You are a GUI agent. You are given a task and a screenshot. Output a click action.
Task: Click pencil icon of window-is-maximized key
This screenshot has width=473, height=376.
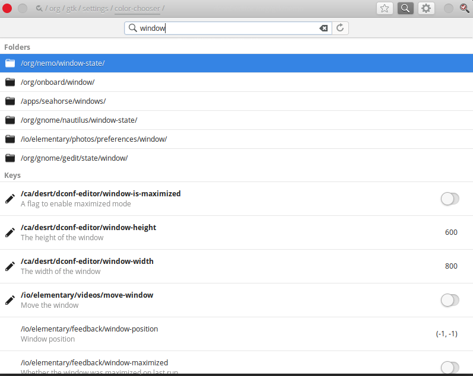pos(10,199)
